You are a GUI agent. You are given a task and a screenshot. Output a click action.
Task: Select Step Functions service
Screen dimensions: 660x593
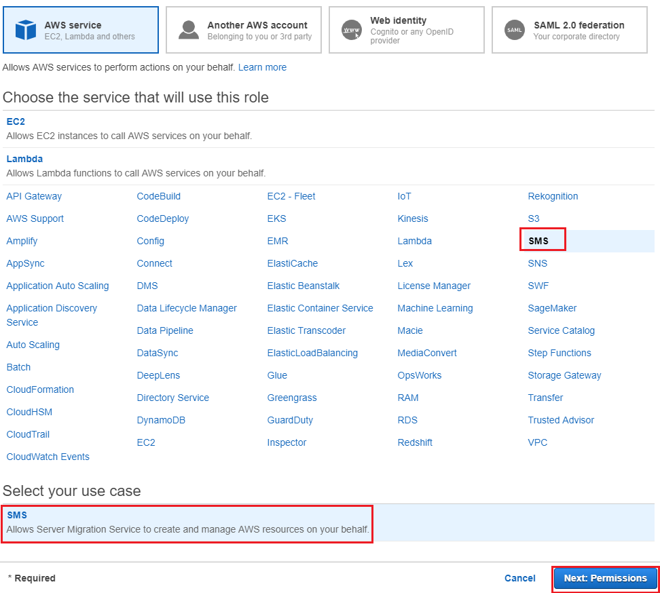coord(560,353)
